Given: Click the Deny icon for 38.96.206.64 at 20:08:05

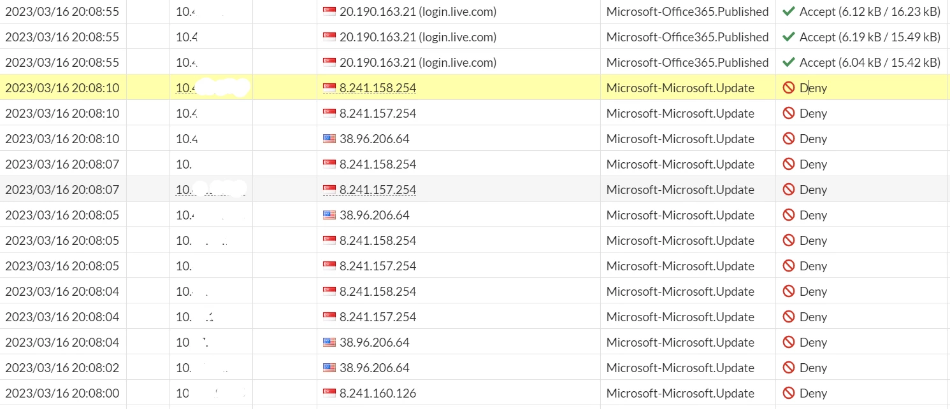Looking at the screenshot, I should pyautogui.click(x=789, y=215).
